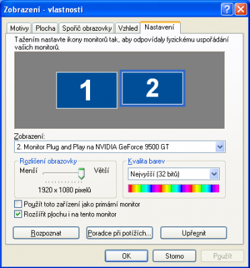Select monitor 2 icon

[x=153, y=88]
